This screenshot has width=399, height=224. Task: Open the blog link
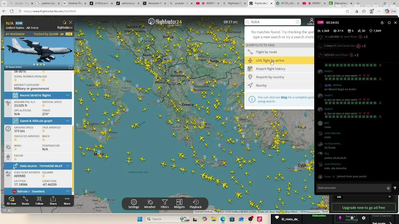[284, 97]
